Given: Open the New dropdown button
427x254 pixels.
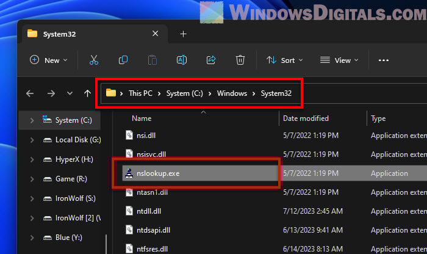Looking at the screenshot, I should 48,60.
